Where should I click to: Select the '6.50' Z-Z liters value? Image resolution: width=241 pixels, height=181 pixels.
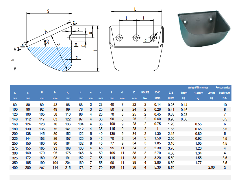[x=171, y=163]
